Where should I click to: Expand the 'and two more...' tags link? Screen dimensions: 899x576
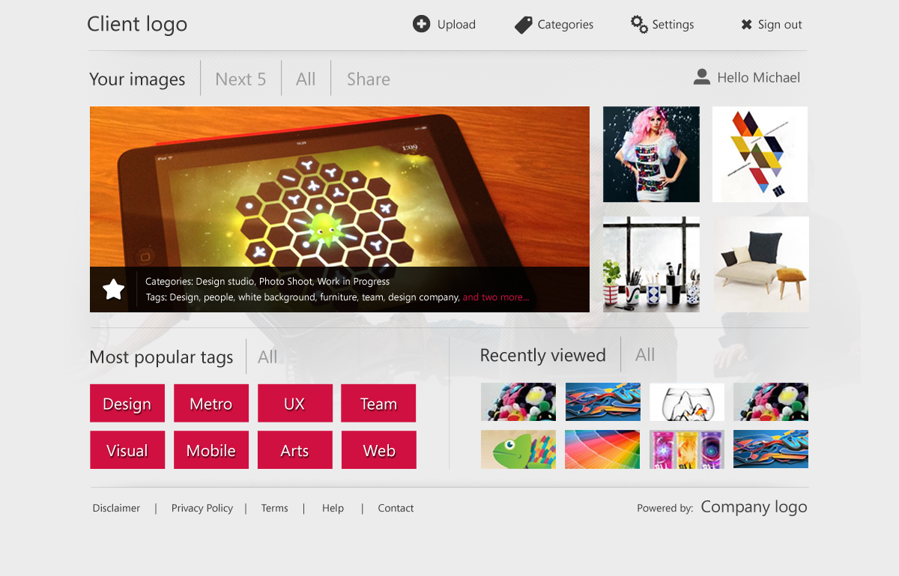[x=495, y=297]
